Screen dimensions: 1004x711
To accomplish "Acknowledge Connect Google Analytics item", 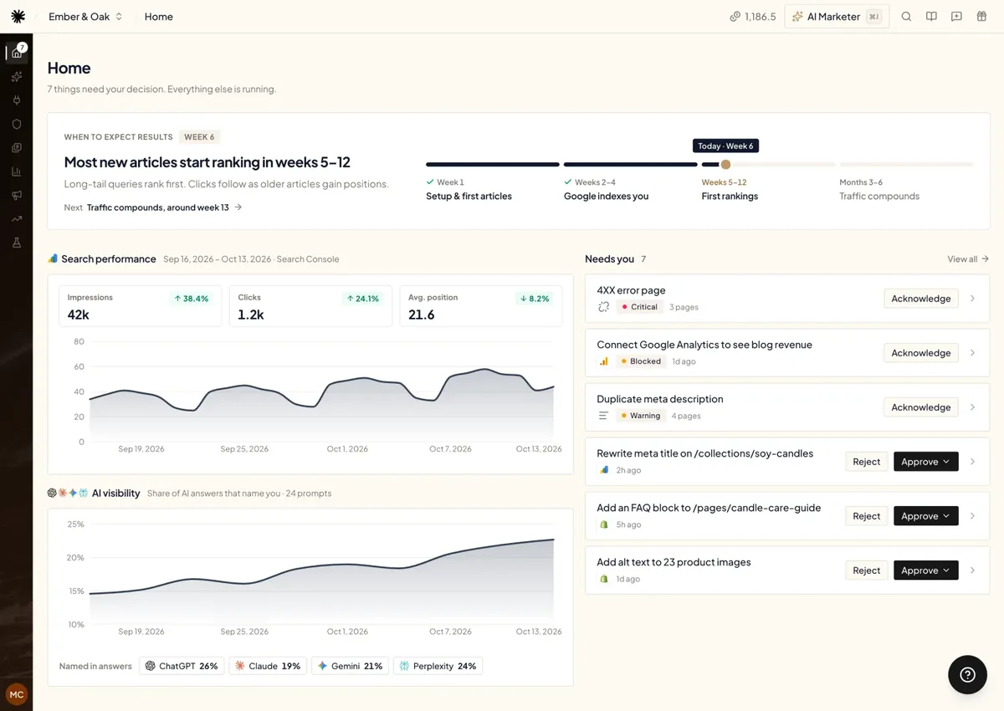I will (x=920, y=353).
